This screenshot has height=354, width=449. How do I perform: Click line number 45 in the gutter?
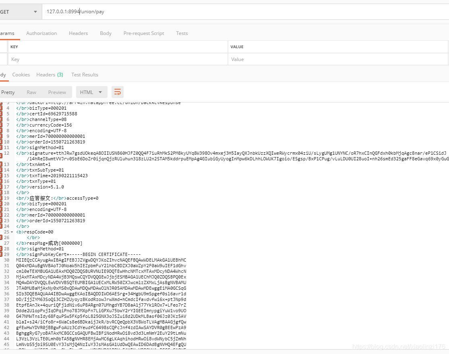pyautogui.click(x=6, y=344)
